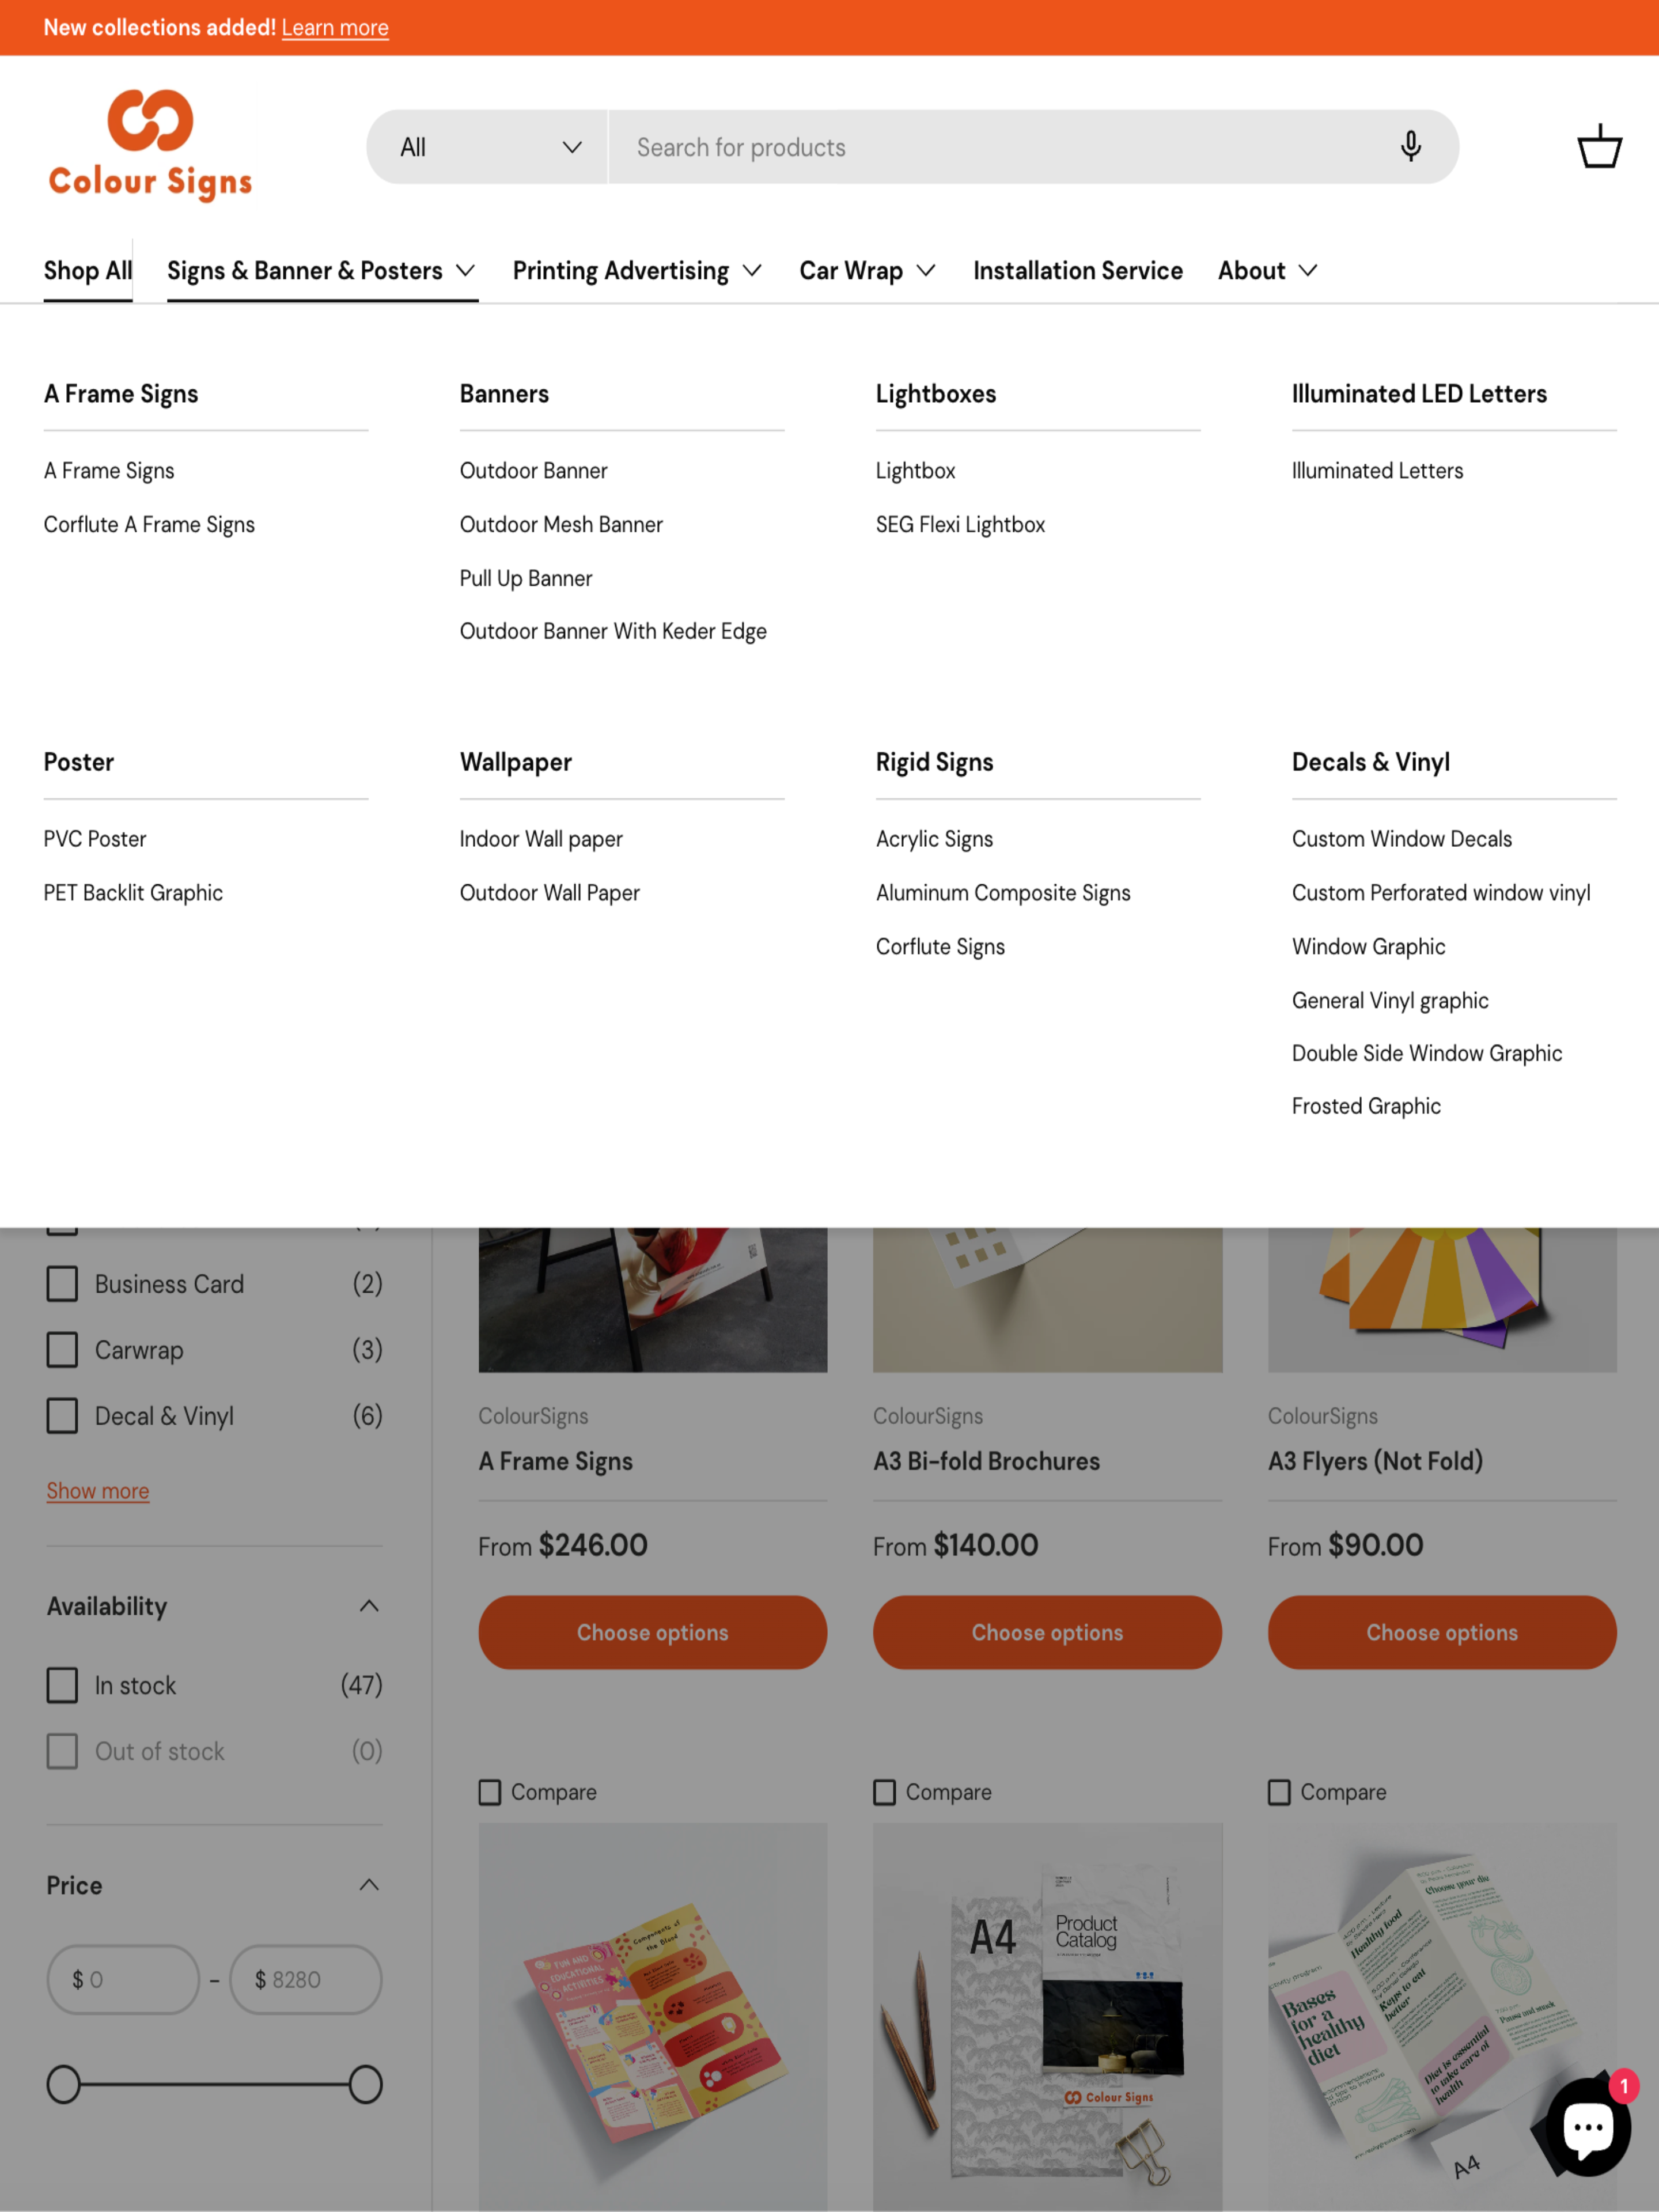Click the Search for products field
This screenshot has height=2212, width=1659.
pyautogui.click(x=1000, y=147)
